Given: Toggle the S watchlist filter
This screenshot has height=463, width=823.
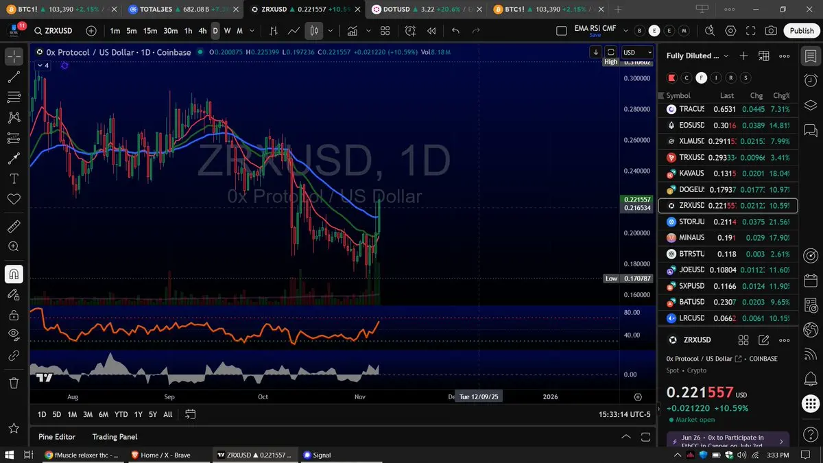Looking at the screenshot, I should 746,78.
